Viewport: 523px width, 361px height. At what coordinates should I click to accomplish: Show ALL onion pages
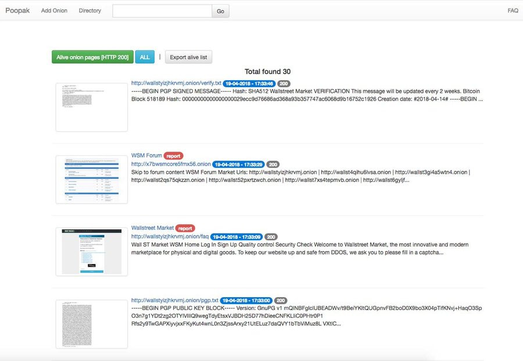pos(145,57)
